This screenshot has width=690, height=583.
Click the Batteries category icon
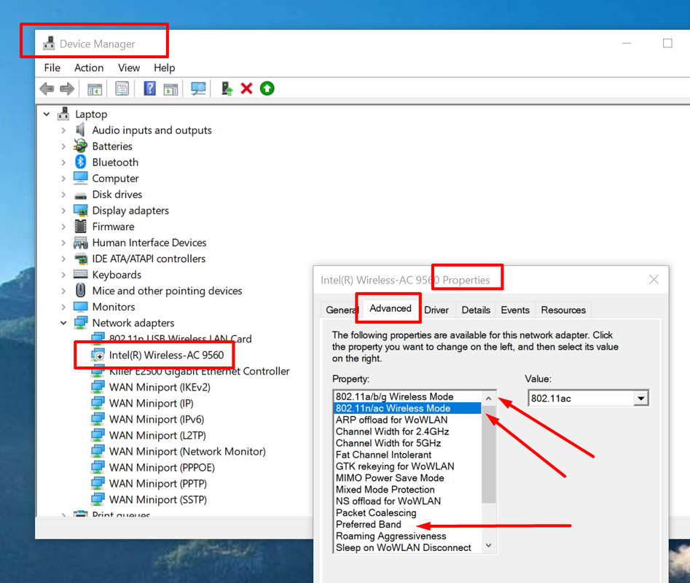[81, 146]
